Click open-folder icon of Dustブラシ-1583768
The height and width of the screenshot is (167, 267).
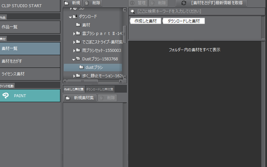(78, 59)
